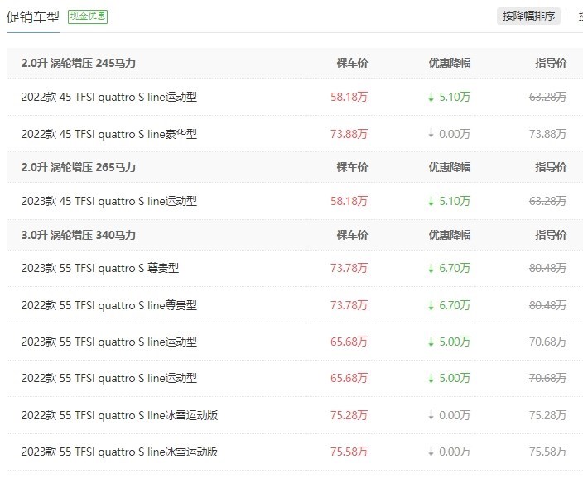Click 6.70万 discount of 2023款 55 S 尊贵型

tap(449, 268)
